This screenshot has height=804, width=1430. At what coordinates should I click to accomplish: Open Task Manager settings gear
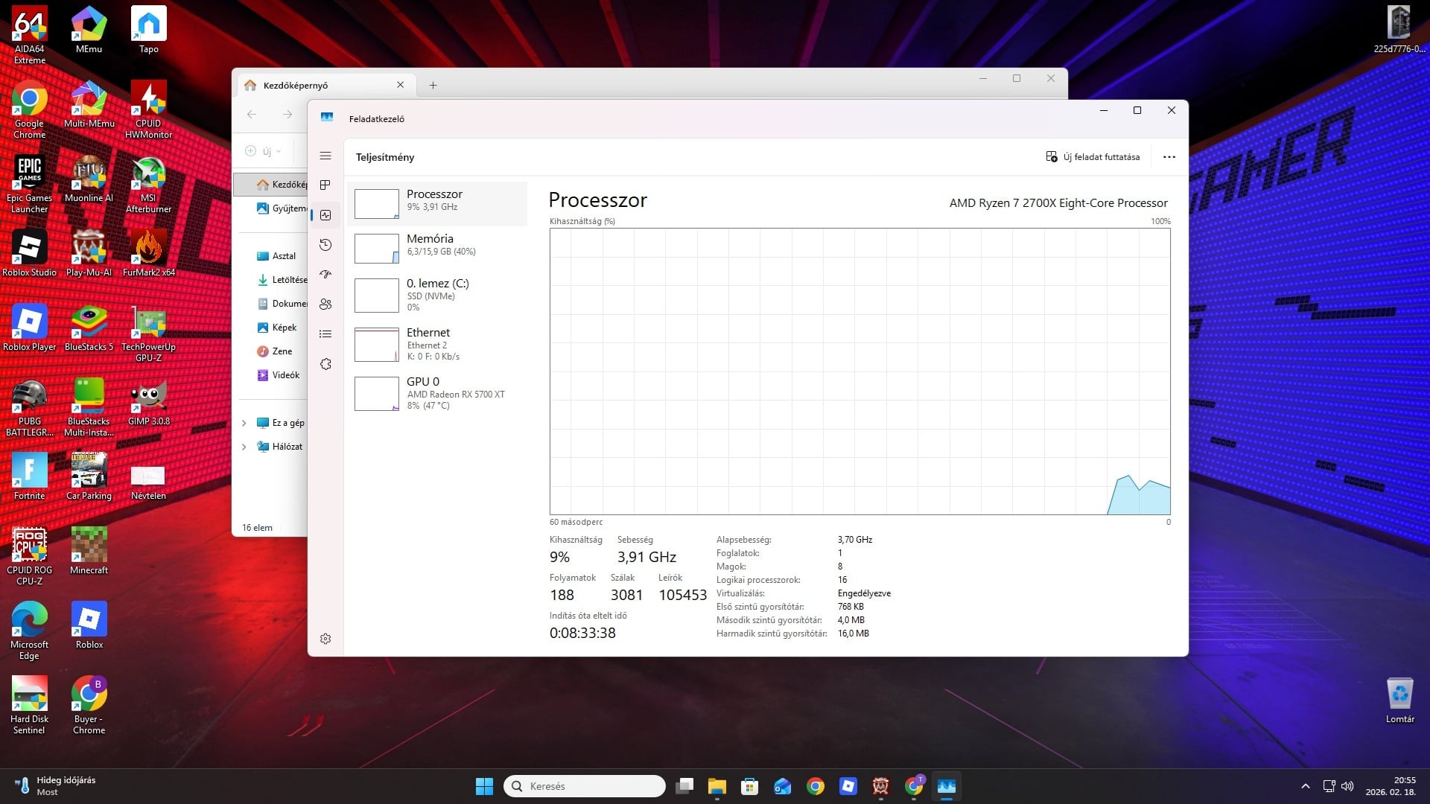click(x=325, y=639)
